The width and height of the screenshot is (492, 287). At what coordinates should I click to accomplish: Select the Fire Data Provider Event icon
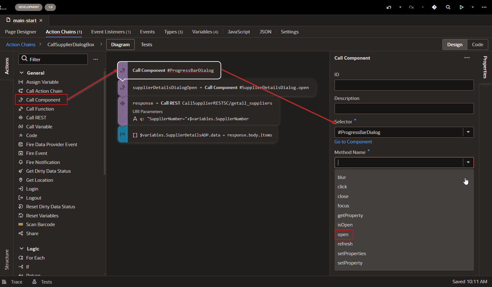[21, 144]
